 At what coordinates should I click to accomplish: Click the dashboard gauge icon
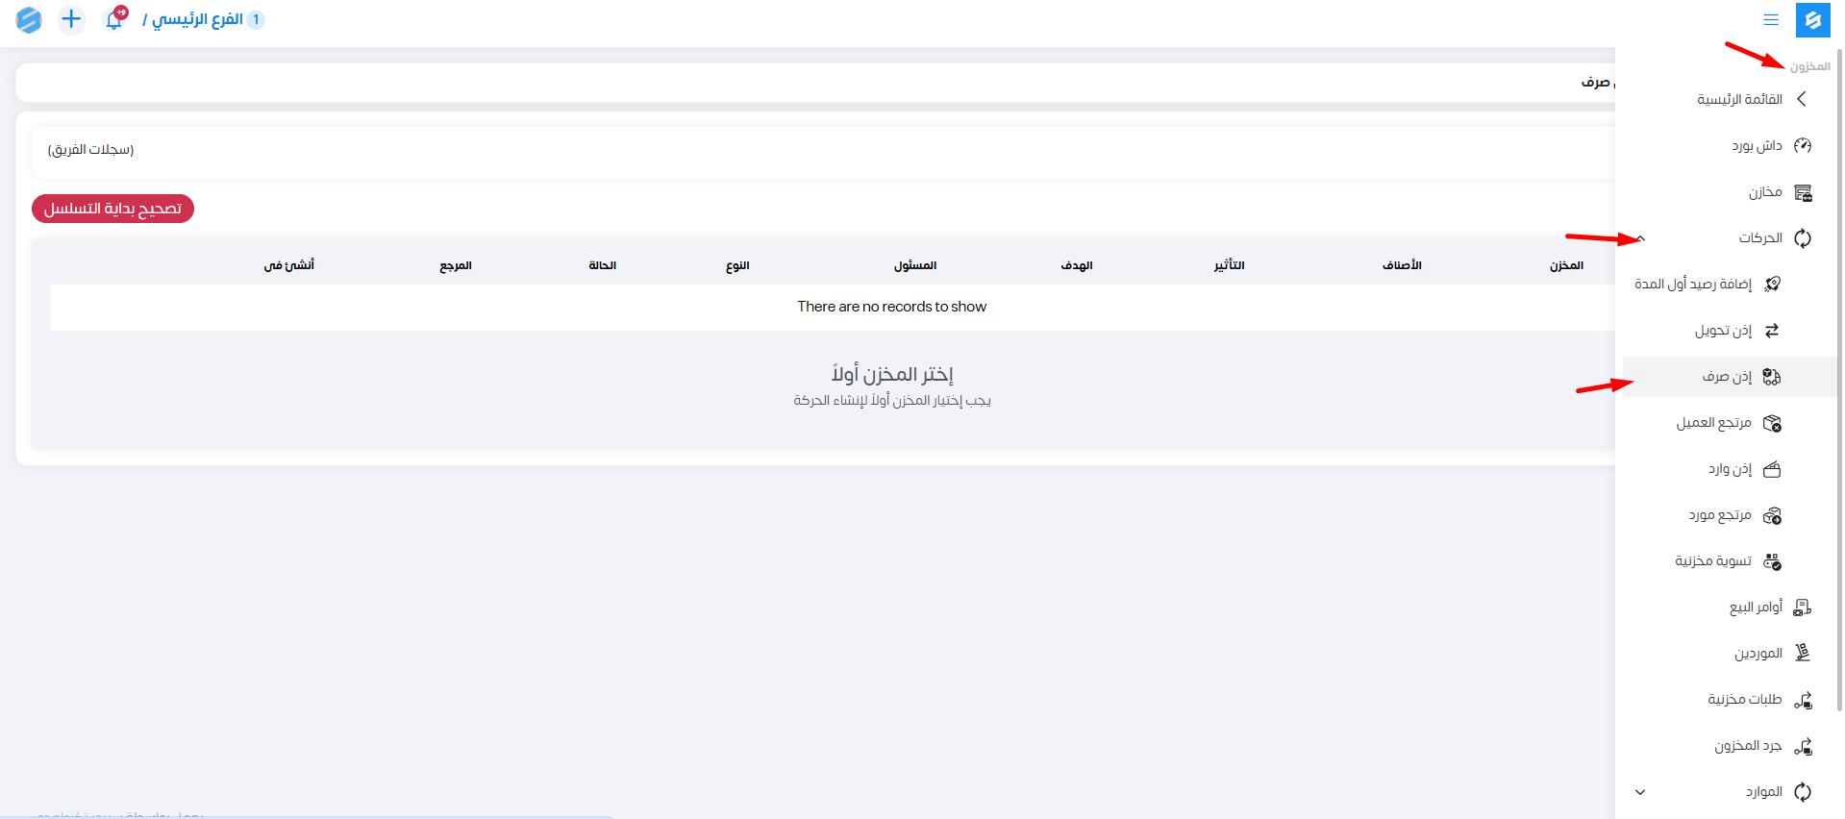click(x=1803, y=146)
